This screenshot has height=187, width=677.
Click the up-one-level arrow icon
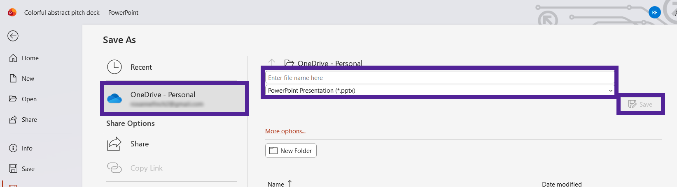click(x=272, y=62)
